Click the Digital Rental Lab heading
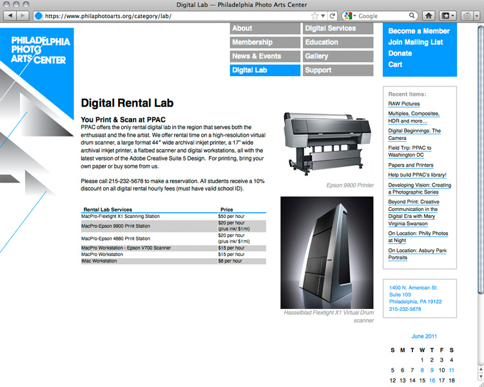The image size is (484, 387). pos(127,103)
